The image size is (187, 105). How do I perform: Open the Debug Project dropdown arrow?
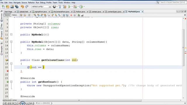tap(78, 7)
